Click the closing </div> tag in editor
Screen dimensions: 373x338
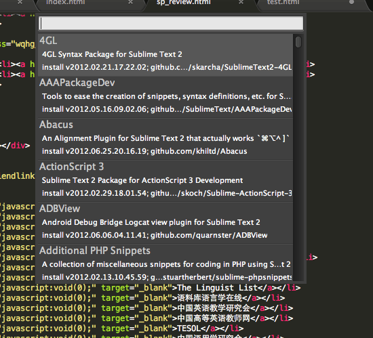pyautogui.click(x=15, y=146)
